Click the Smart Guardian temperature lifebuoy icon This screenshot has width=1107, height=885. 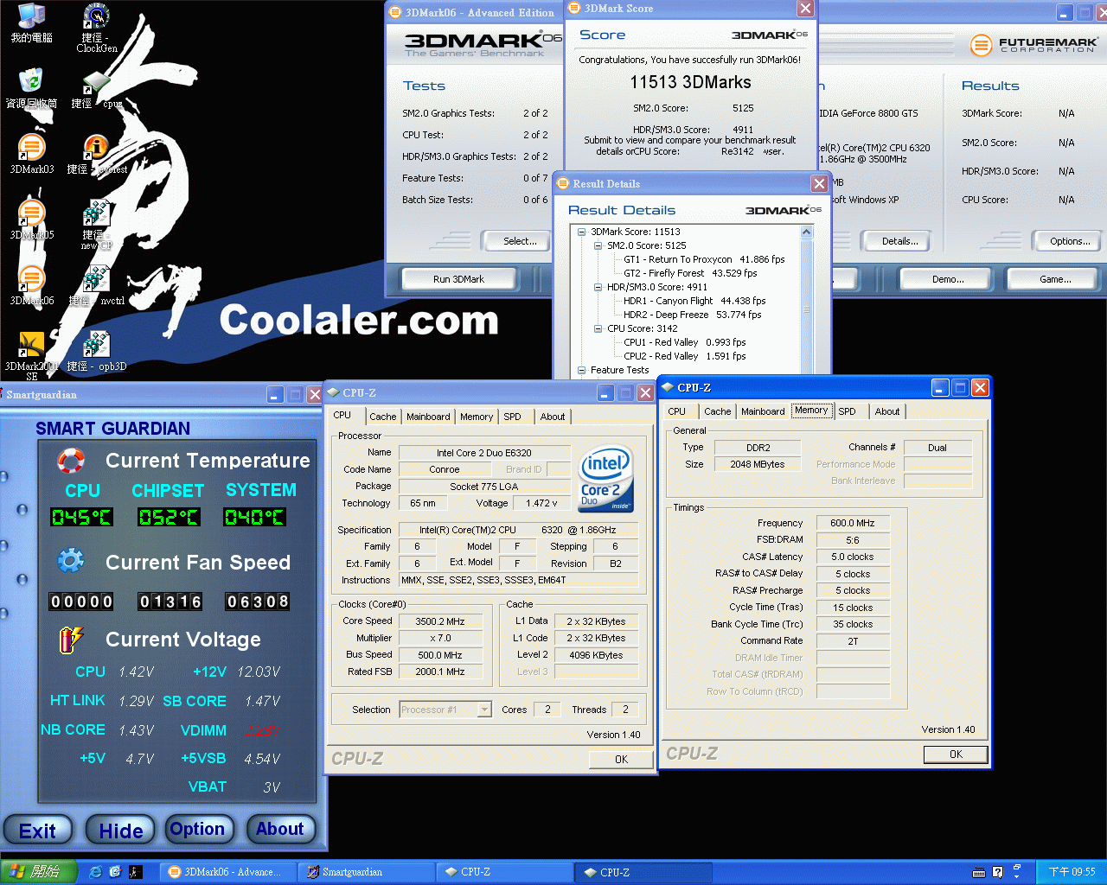click(x=70, y=461)
